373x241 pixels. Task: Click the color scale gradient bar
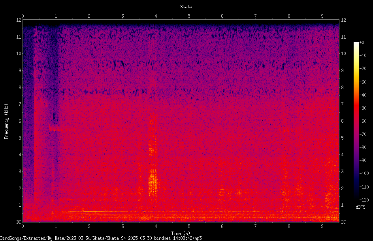[356, 121]
